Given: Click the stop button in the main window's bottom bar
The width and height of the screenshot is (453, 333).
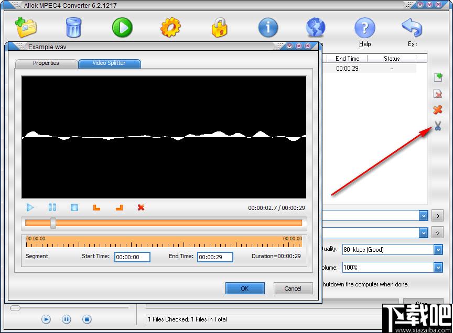Looking at the screenshot, I should point(87,319).
